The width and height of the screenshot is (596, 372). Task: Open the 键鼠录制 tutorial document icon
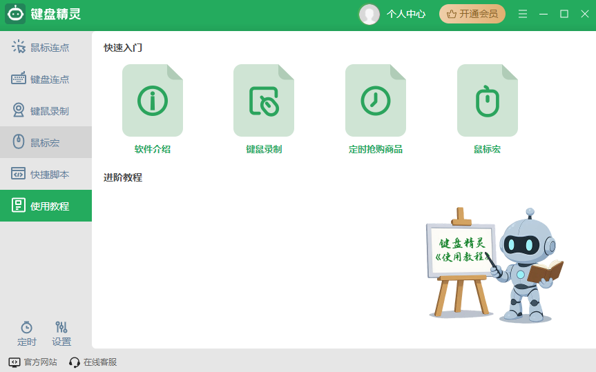click(264, 100)
